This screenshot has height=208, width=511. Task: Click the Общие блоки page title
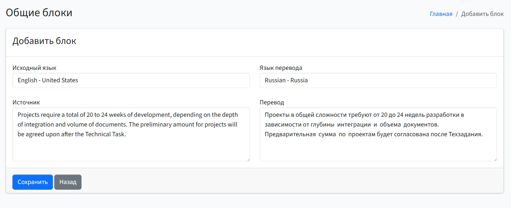[x=39, y=13]
